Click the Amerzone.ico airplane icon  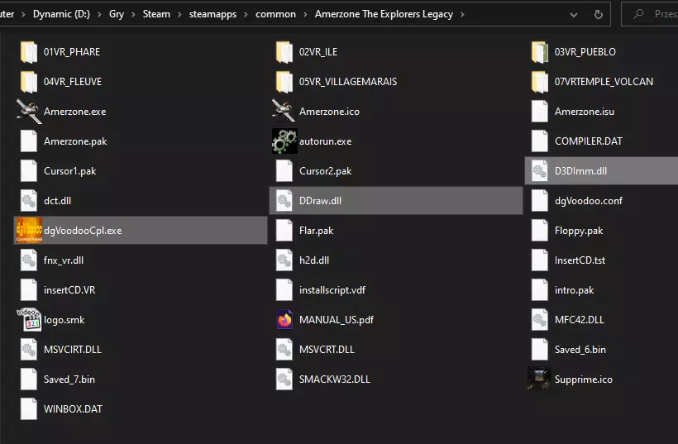(284, 112)
